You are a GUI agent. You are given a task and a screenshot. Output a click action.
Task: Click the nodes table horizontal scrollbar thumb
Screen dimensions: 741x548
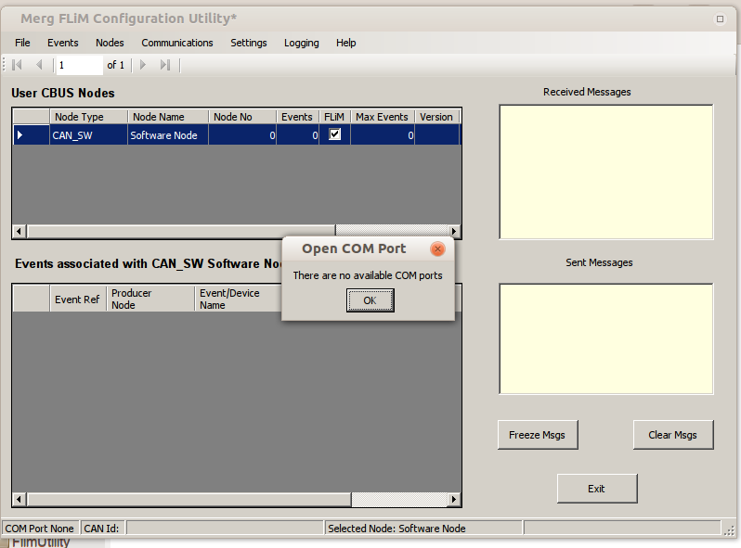coord(181,231)
